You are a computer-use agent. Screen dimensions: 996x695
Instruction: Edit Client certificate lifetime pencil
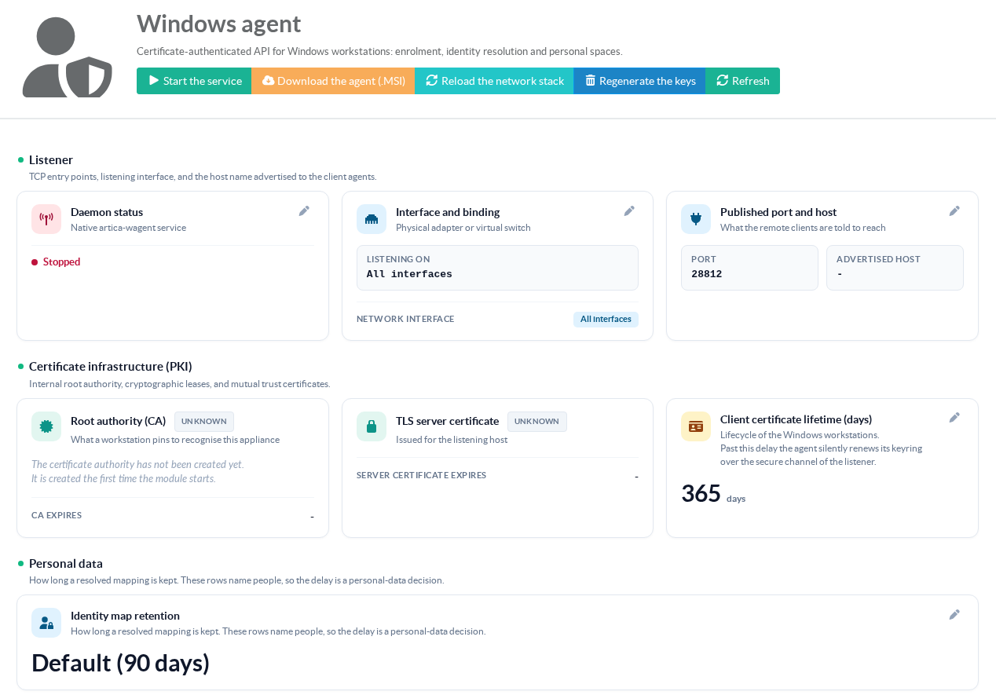coord(954,417)
